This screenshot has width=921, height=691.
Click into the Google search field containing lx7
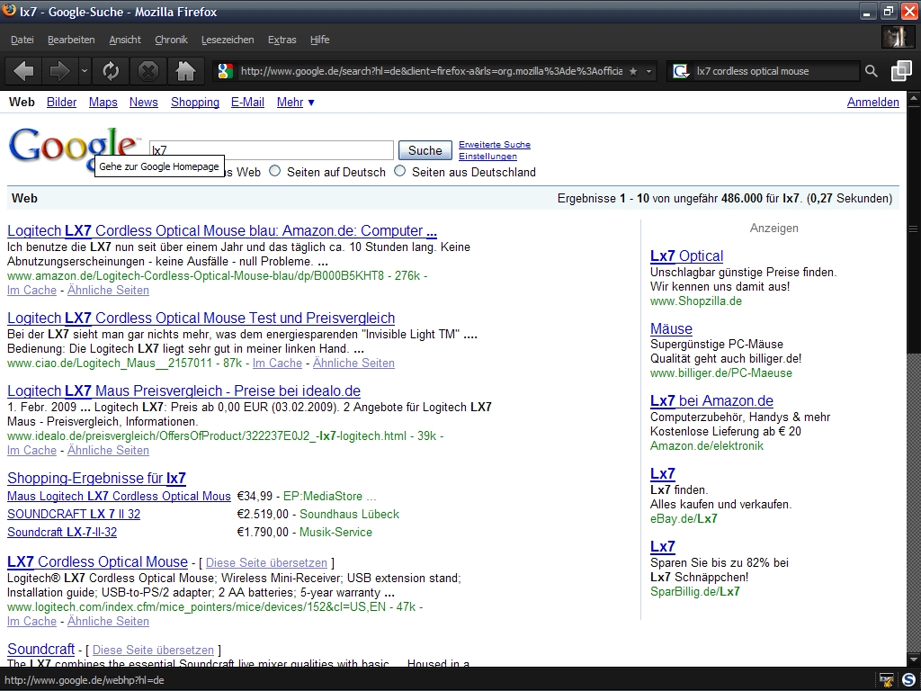272,150
